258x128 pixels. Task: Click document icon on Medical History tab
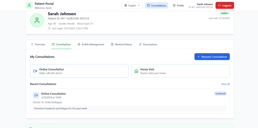click(x=112, y=44)
